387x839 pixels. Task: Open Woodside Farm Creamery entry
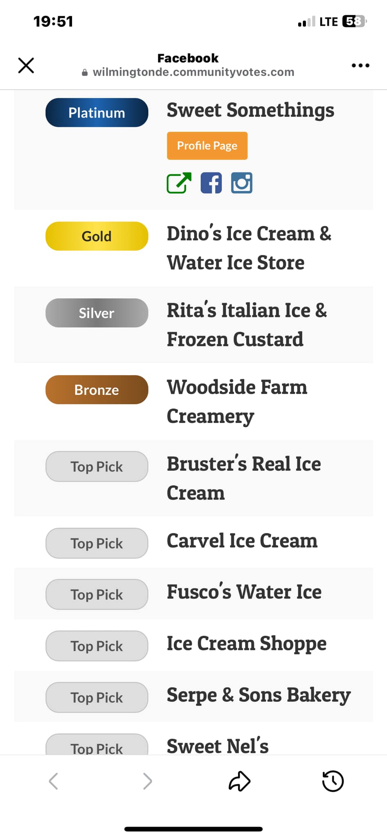tap(237, 401)
